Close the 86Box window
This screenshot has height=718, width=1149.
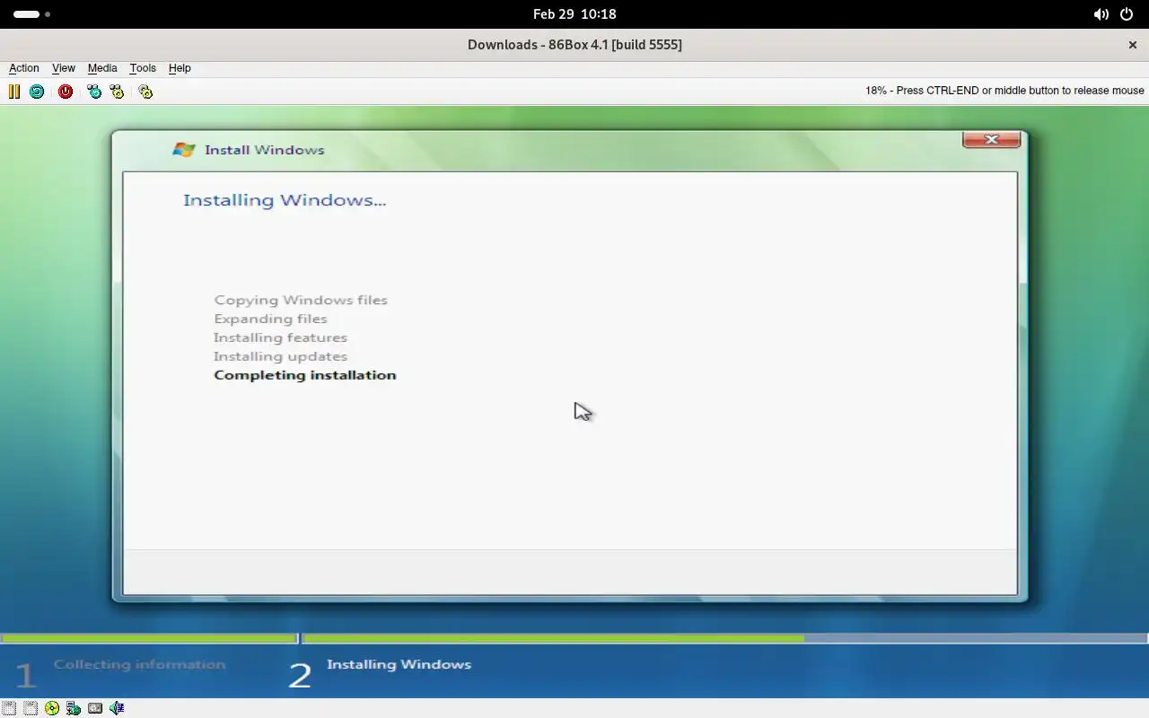[x=1132, y=45]
